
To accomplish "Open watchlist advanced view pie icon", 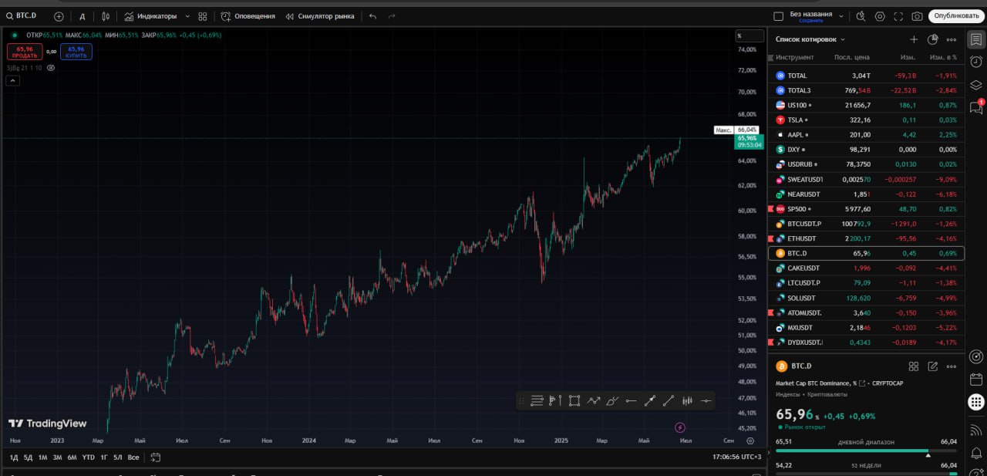I will [932, 39].
